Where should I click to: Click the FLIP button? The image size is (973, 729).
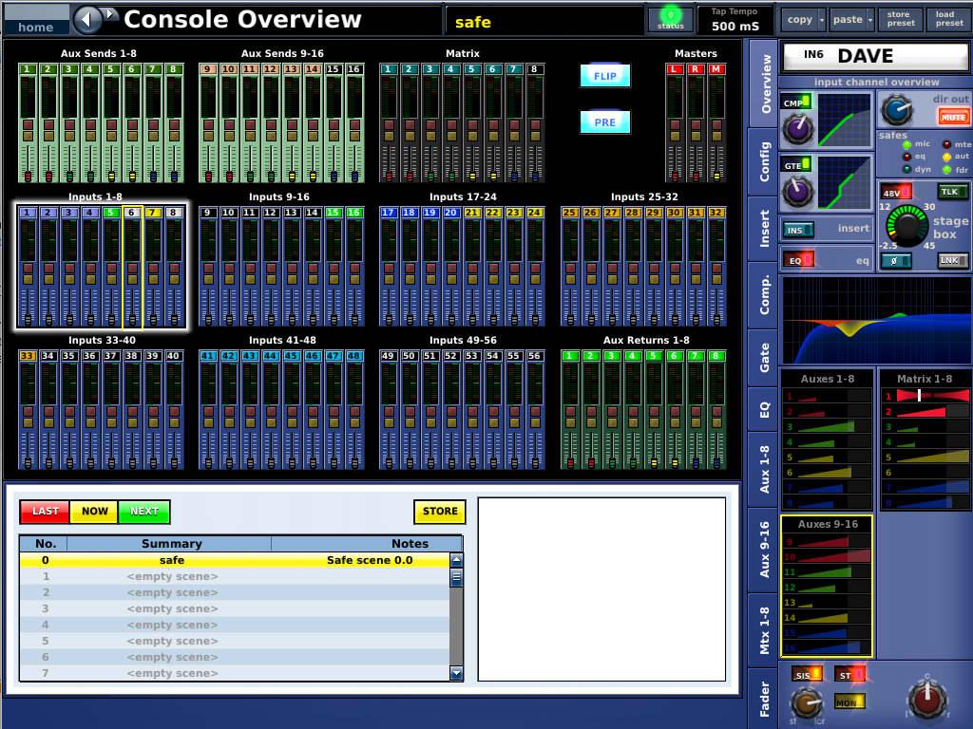(605, 76)
